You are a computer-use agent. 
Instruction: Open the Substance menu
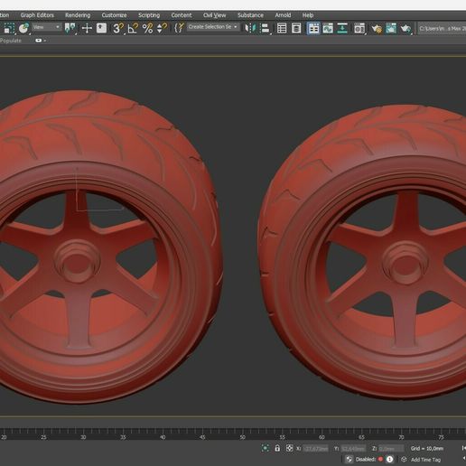click(x=250, y=15)
